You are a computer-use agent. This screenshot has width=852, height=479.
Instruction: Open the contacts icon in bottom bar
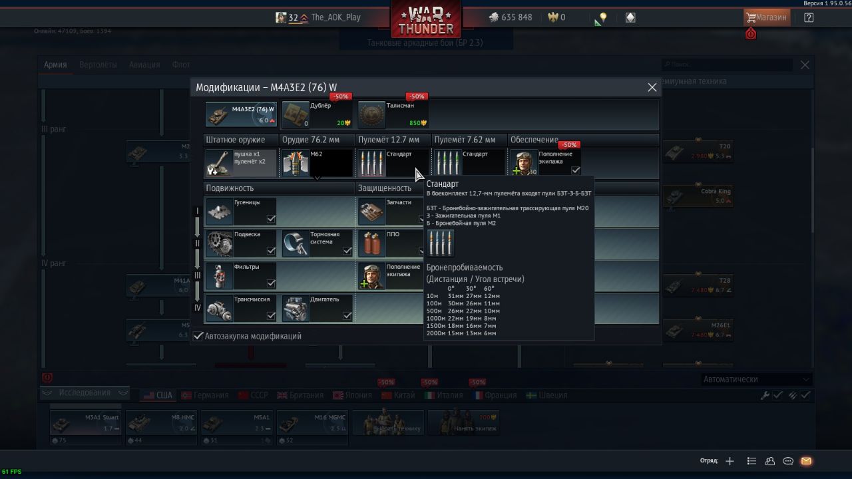click(x=770, y=461)
